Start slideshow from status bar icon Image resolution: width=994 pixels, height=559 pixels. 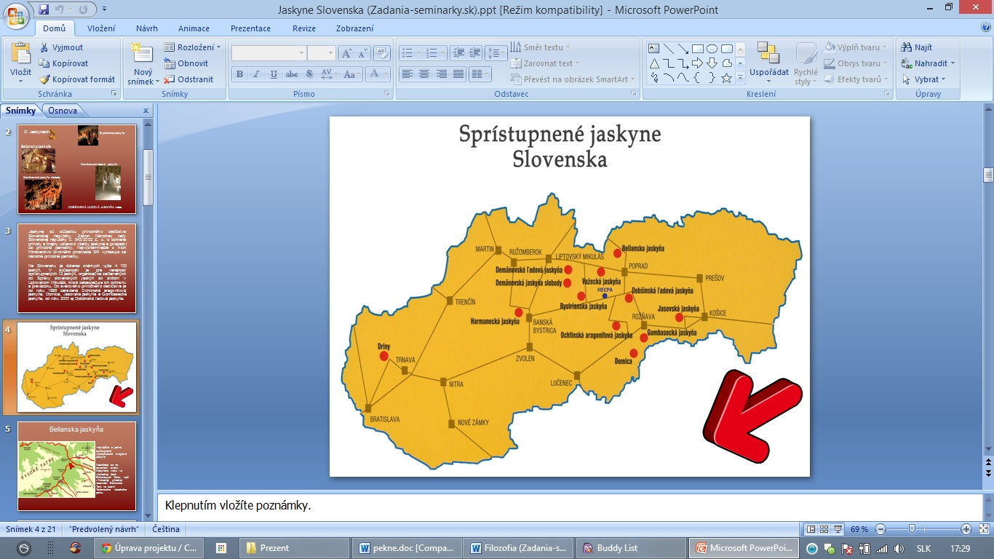(x=838, y=529)
